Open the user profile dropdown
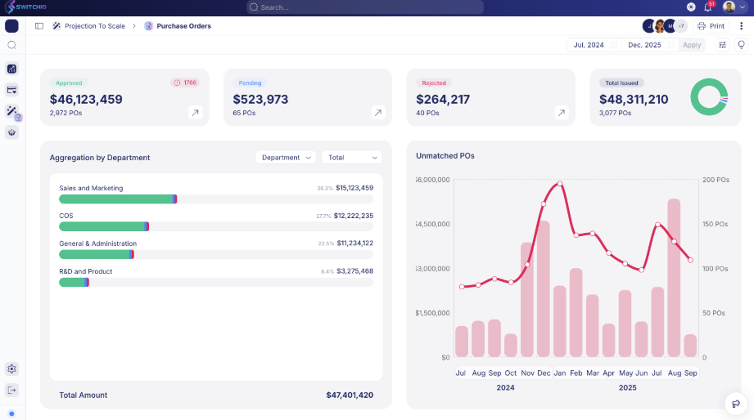Image resolution: width=754 pixels, height=420 pixels. click(734, 7)
